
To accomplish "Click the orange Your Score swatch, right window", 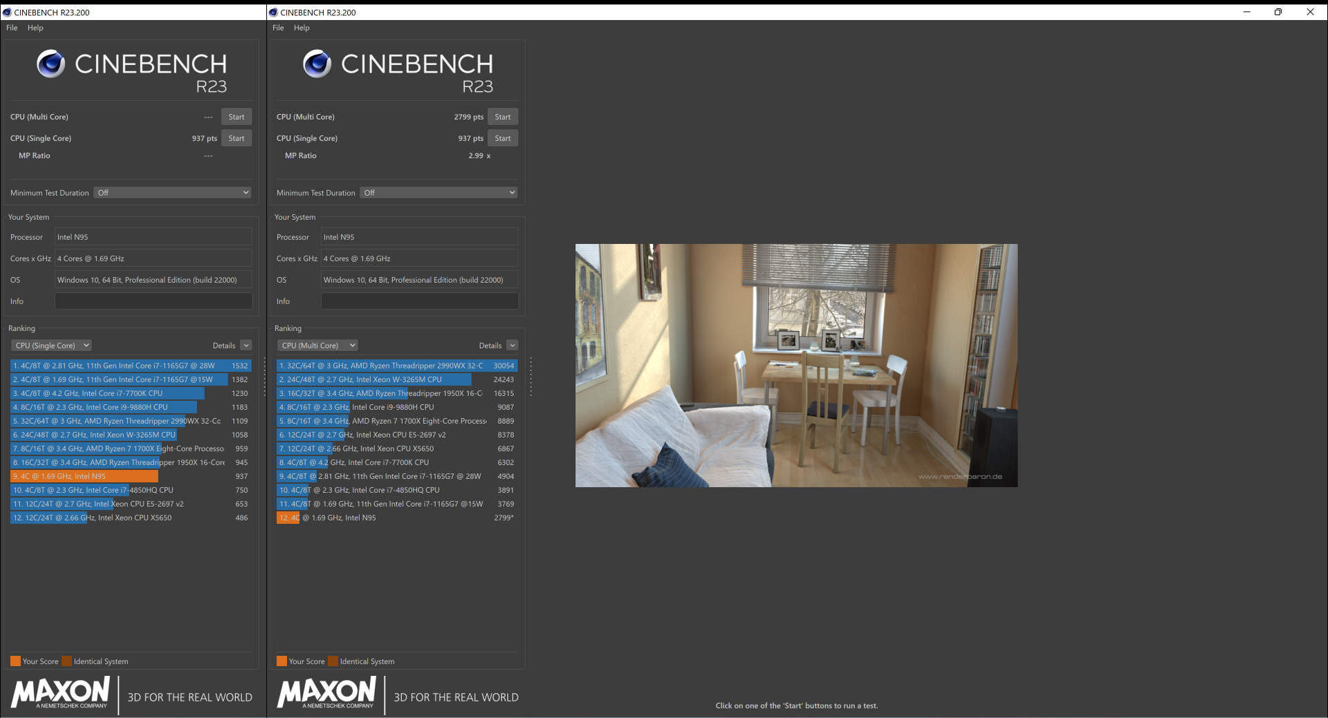I will 282,661.
